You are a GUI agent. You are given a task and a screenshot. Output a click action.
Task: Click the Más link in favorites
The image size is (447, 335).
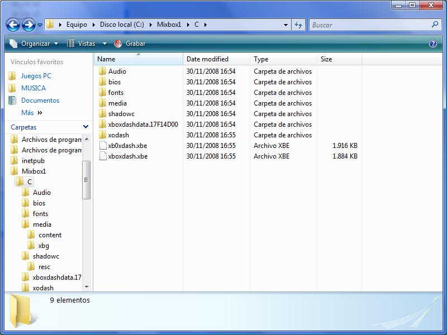[x=27, y=113]
